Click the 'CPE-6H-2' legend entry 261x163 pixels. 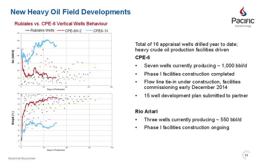[x=69, y=31]
